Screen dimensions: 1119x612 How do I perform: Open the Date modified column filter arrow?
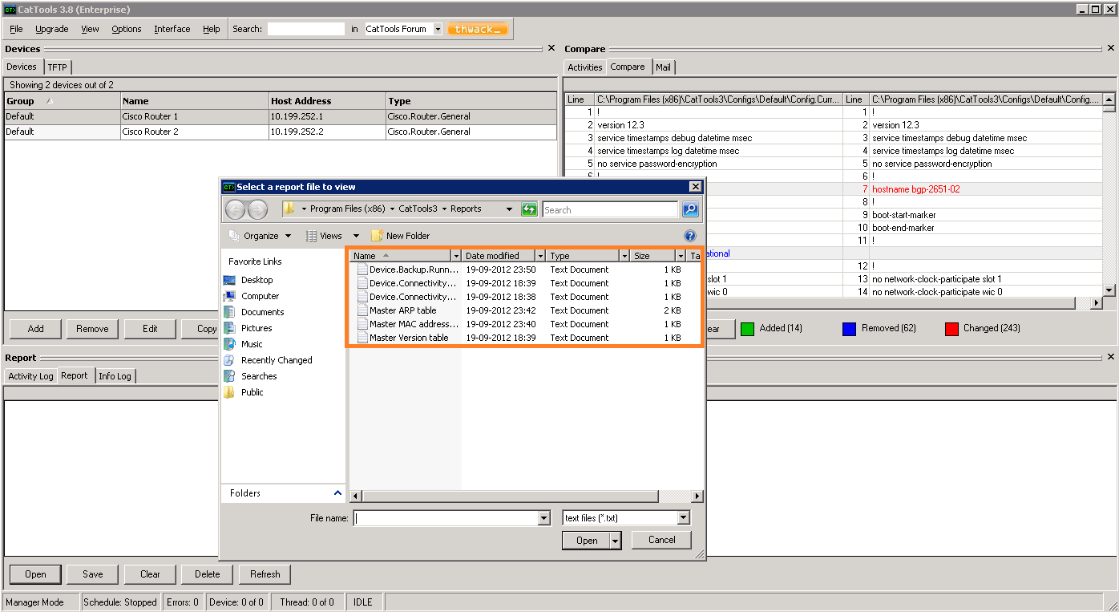click(x=540, y=256)
